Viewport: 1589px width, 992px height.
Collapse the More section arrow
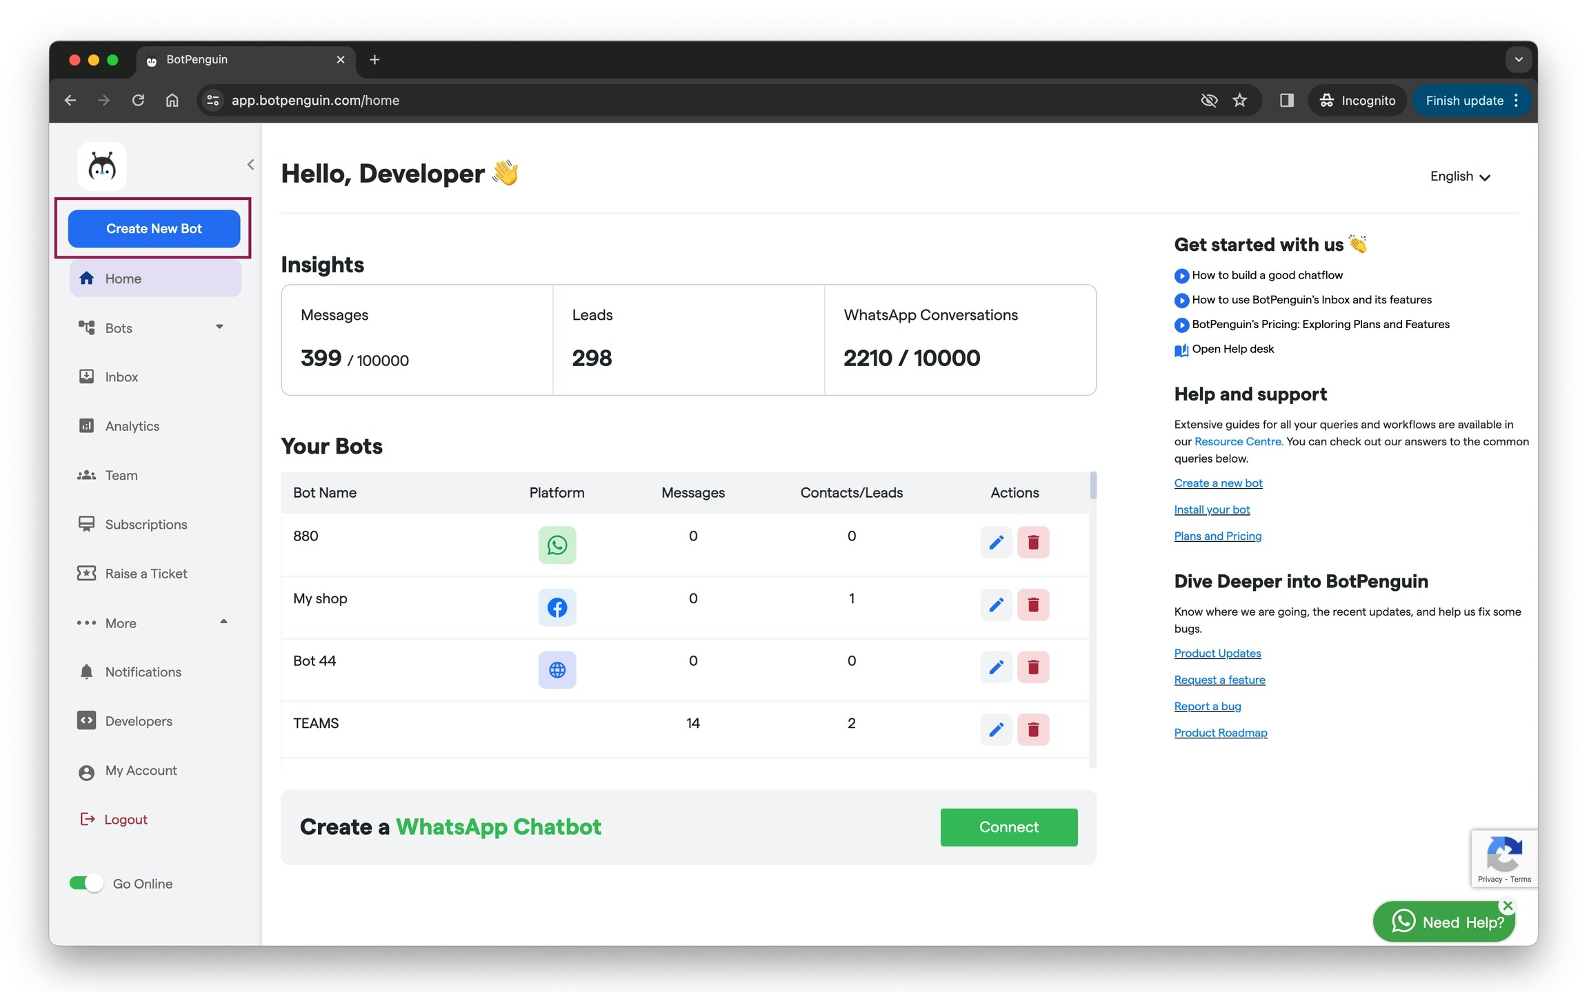(223, 622)
